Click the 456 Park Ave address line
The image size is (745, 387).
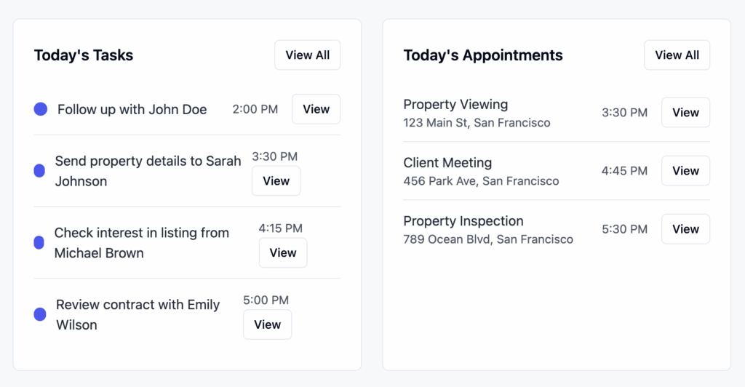coord(481,181)
